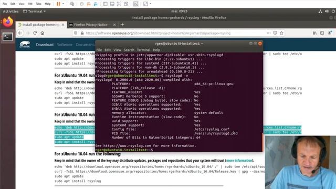Toggle the VMware library sidebar icon

point(105,4)
